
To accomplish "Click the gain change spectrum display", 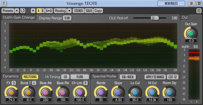I will tap(93, 45).
